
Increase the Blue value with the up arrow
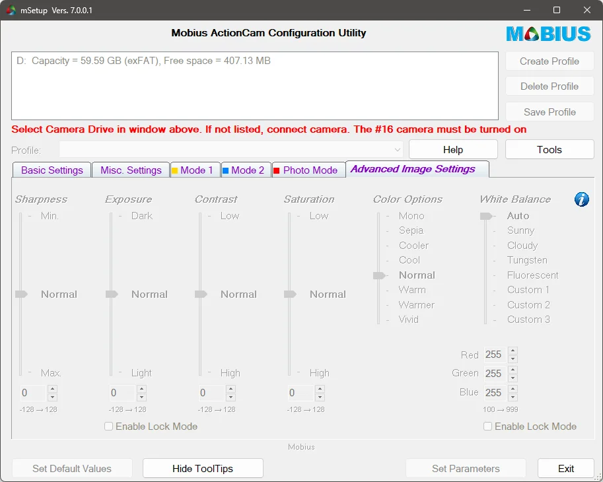click(513, 388)
